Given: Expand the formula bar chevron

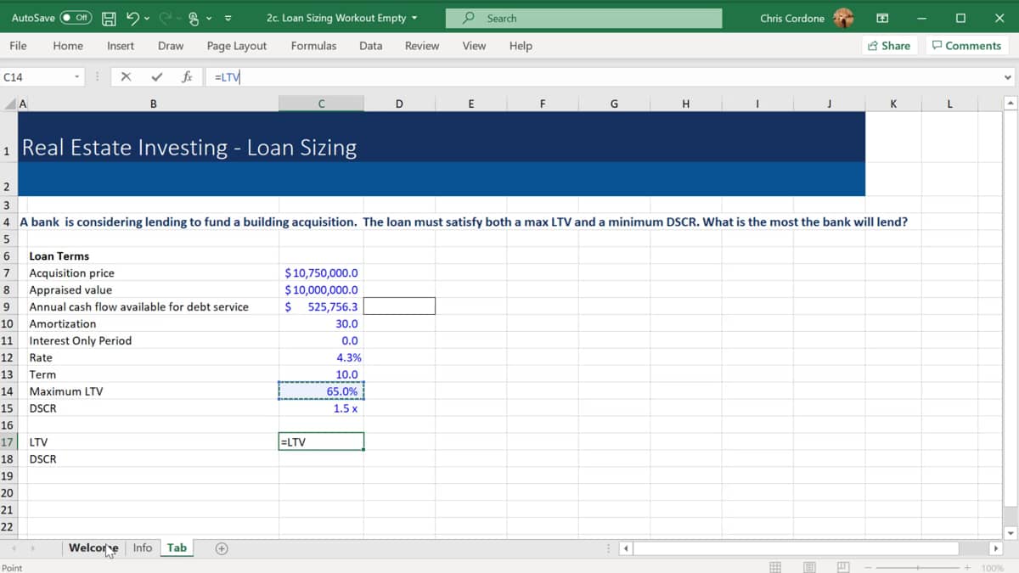Looking at the screenshot, I should click(1008, 77).
